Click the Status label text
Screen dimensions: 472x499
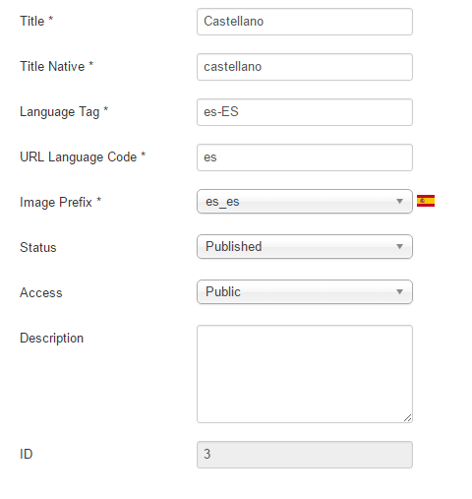38,247
